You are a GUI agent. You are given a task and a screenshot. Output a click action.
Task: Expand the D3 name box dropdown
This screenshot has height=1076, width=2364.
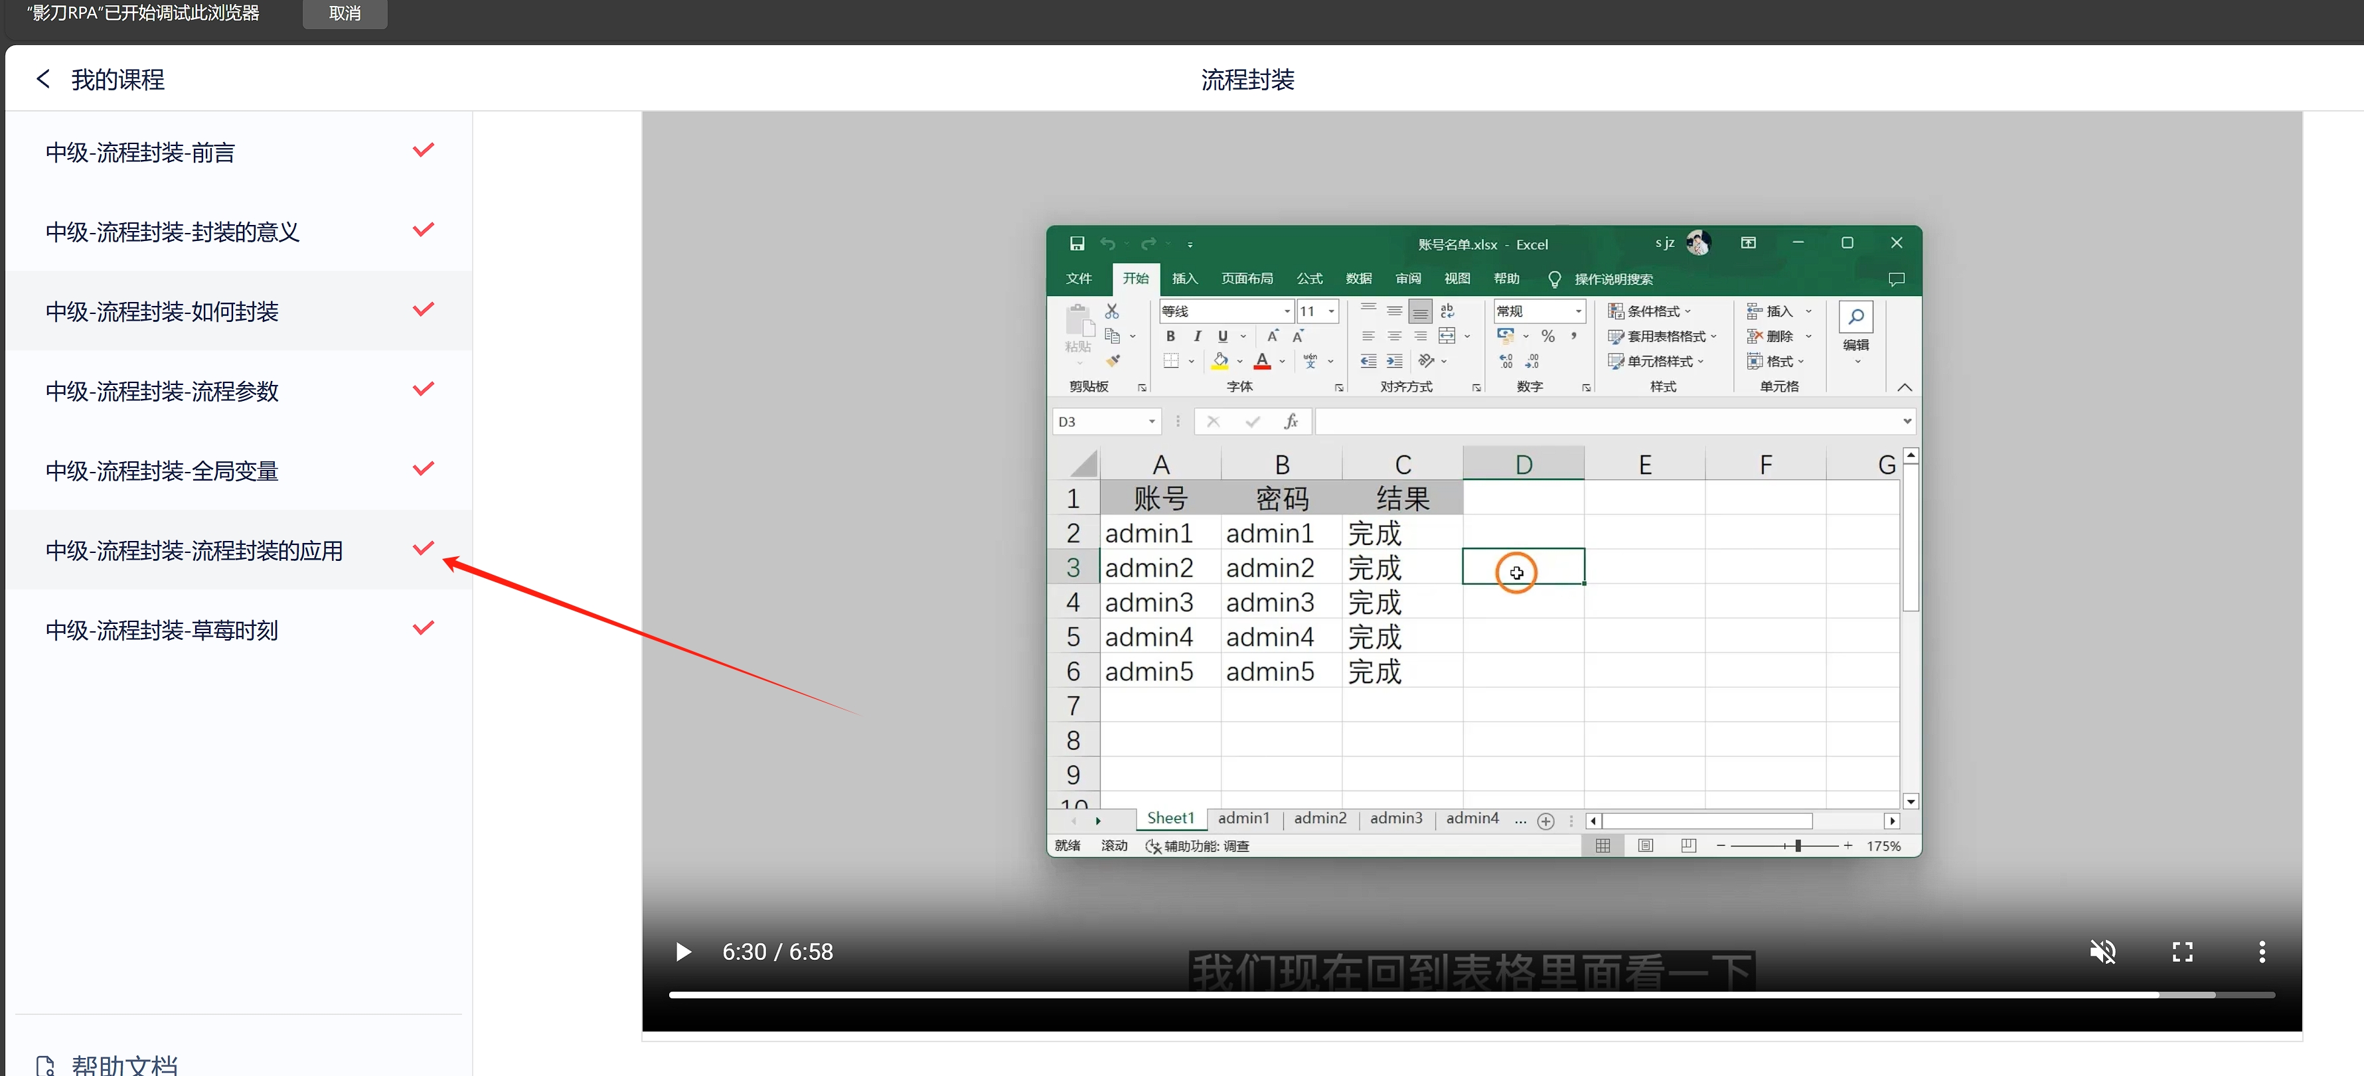click(1152, 421)
